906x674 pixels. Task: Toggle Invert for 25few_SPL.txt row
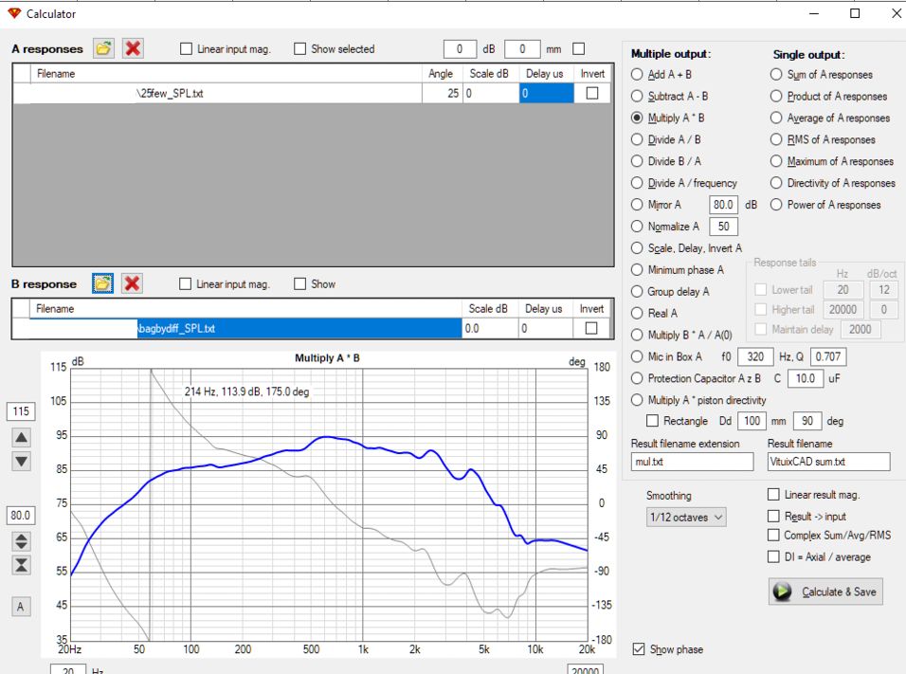[592, 93]
